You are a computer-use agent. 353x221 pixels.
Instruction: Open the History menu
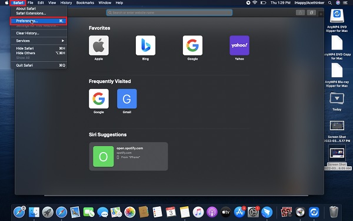[66, 3]
